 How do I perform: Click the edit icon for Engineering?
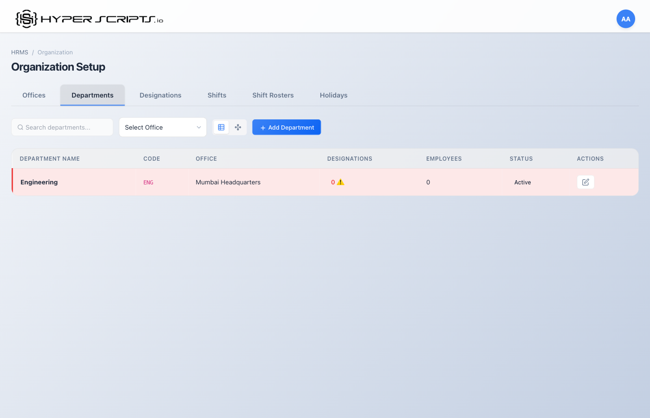click(x=585, y=182)
